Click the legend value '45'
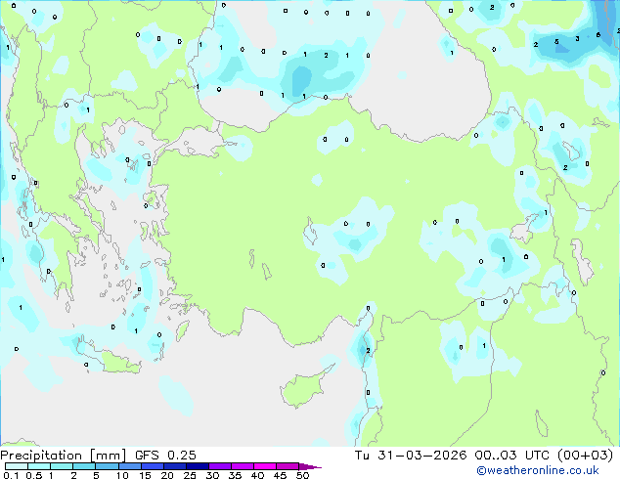 [280, 475]
